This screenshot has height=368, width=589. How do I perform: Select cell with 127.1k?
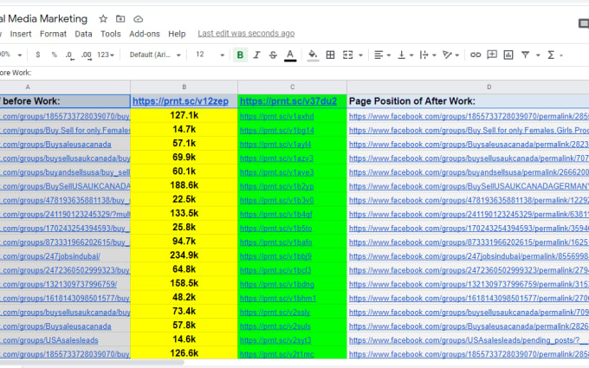[x=184, y=115]
